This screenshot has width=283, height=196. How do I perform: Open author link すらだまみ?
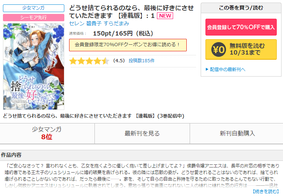[117, 23]
